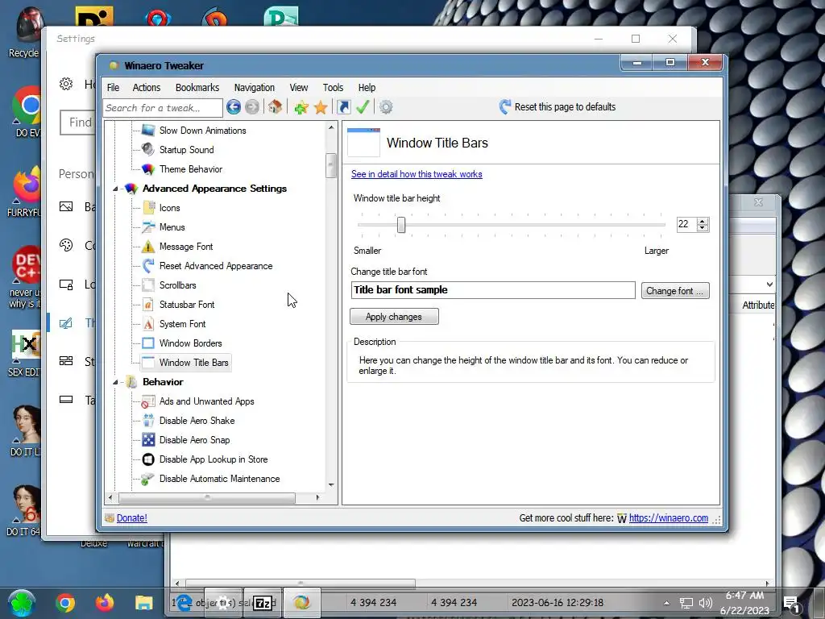825x619 pixels.
Task: Click the Reset Advanced Appearance arrow icon
Action: (x=148, y=266)
